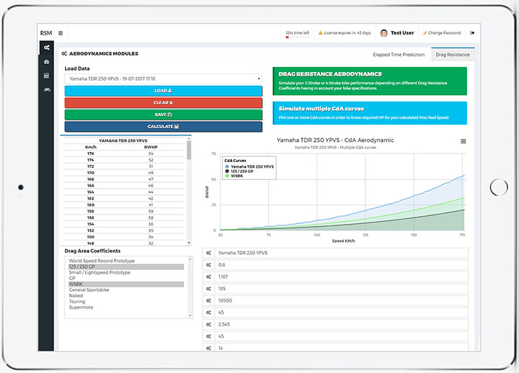Click gears icon beside the 195 field
The width and height of the screenshot is (519, 373).
click(x=208, y=289)
